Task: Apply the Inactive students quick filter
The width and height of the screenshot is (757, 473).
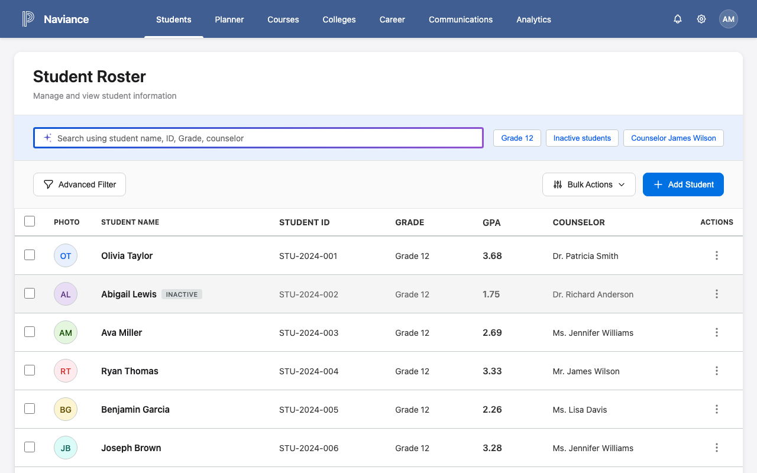Action: click(x=582, y=138)
